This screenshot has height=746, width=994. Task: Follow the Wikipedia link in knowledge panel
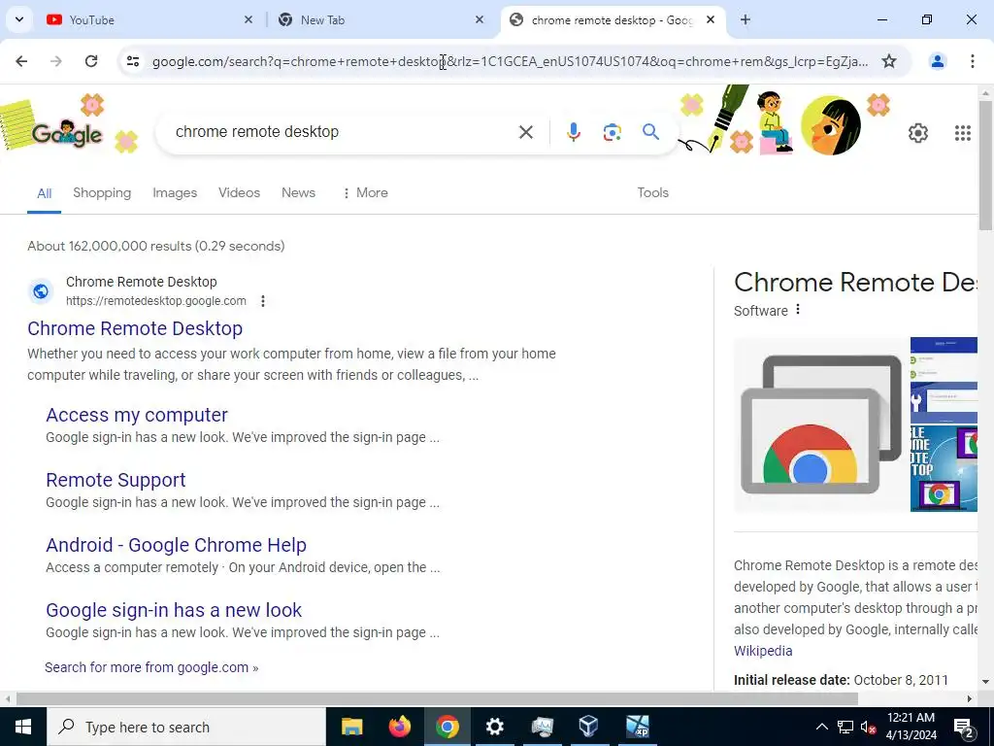point(763,651)
